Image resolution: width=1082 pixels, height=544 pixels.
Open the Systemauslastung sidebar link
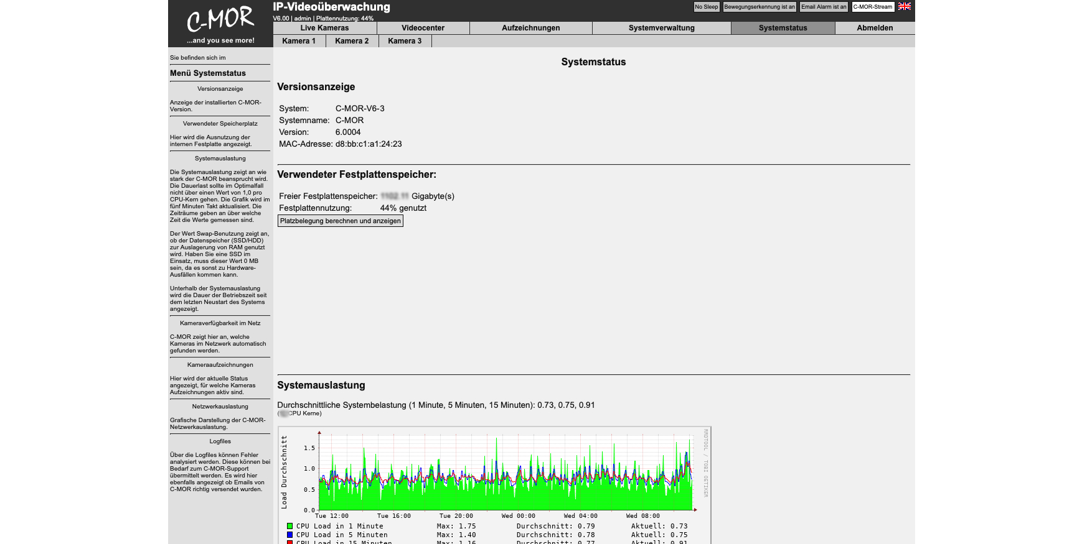coord(220,159)
